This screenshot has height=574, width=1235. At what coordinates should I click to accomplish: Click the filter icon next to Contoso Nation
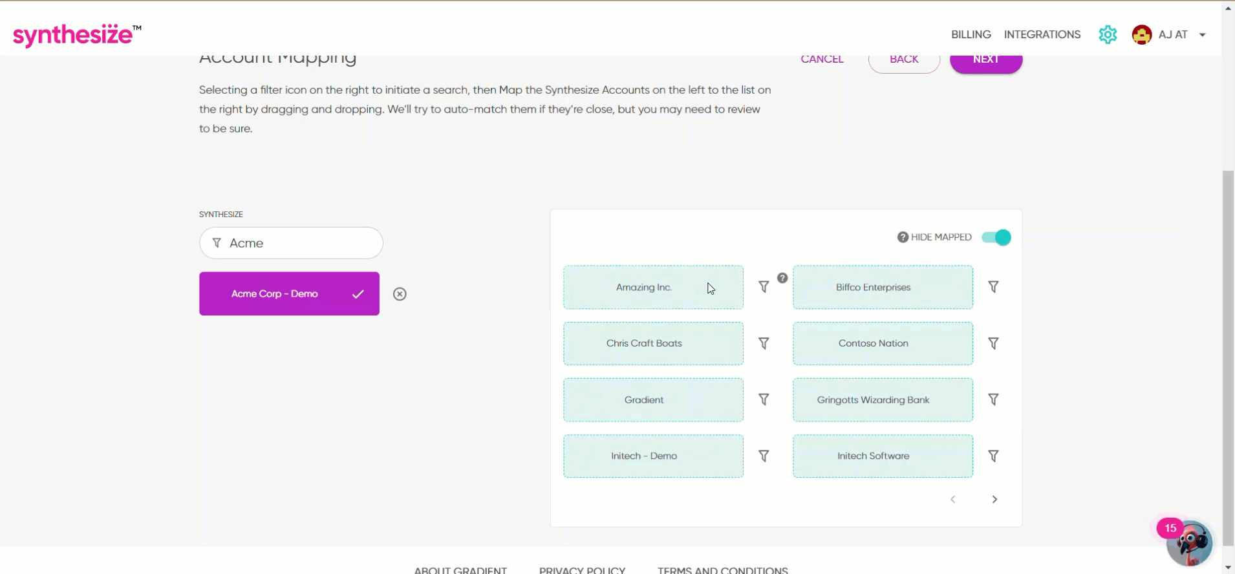994,343
